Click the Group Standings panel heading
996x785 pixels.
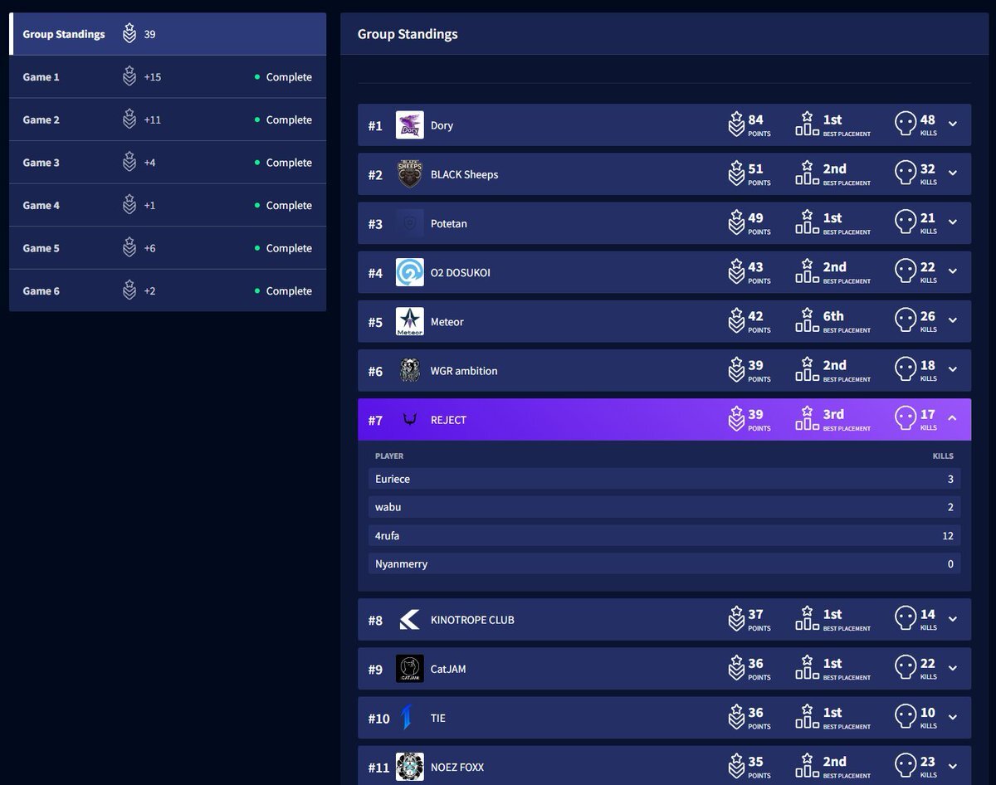(x=408, y=34)
